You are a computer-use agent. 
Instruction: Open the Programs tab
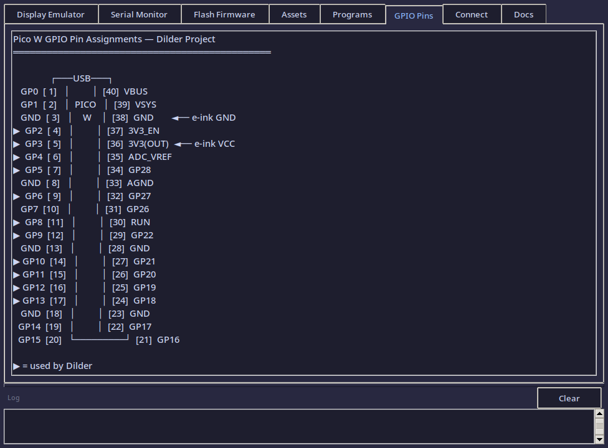click(352, 14)
